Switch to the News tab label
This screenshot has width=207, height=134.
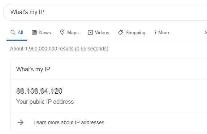coord(45,32)
